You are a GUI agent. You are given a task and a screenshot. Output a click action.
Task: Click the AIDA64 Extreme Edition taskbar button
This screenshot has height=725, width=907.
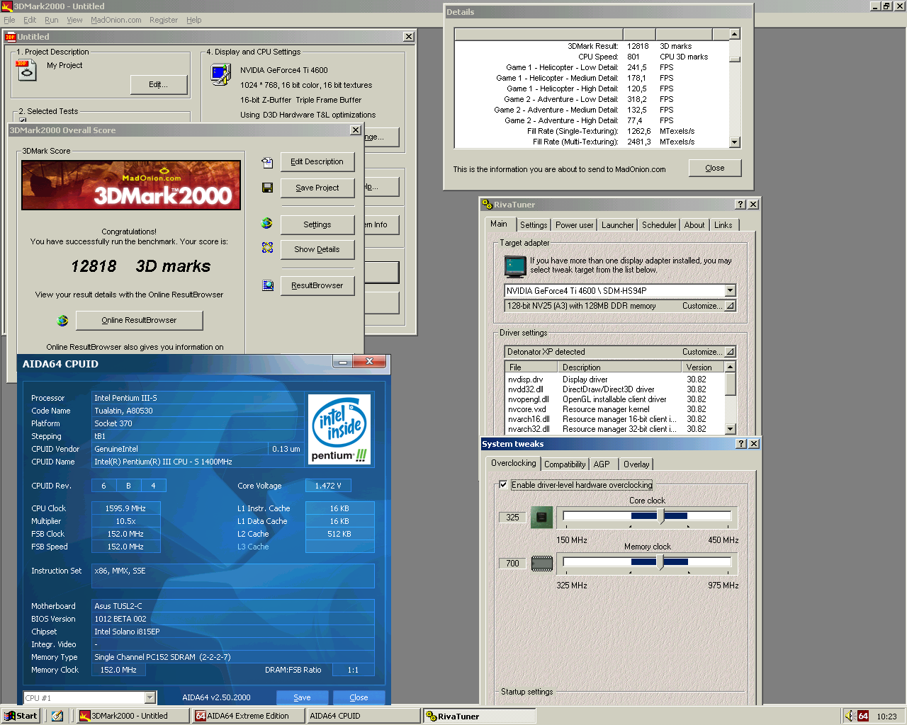(248, 716)
